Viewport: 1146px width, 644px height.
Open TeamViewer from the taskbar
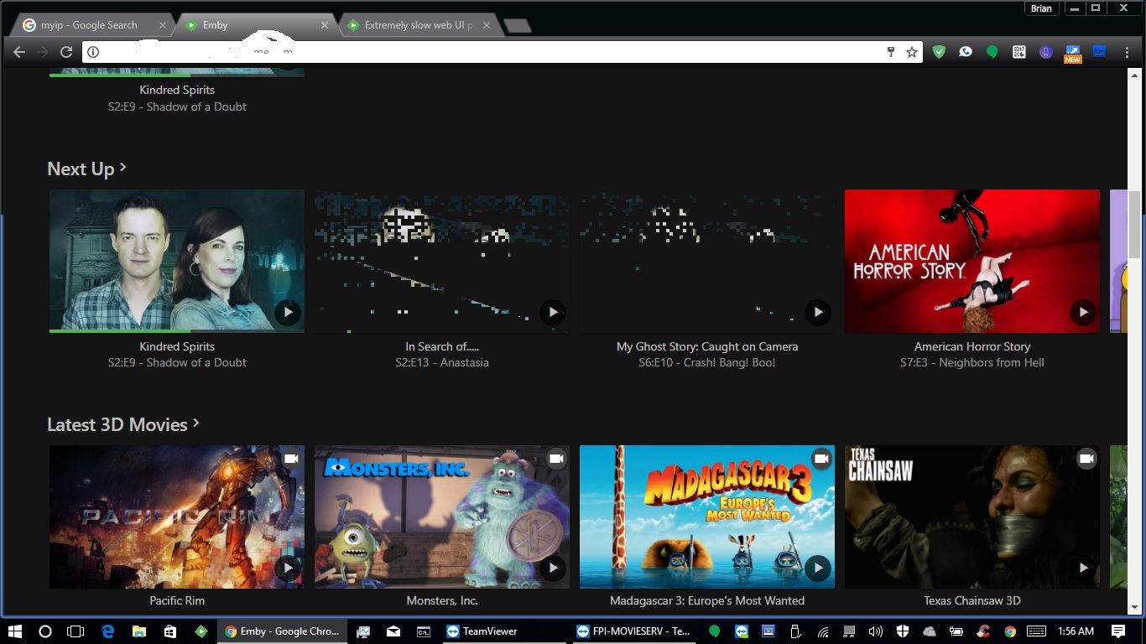482,631
